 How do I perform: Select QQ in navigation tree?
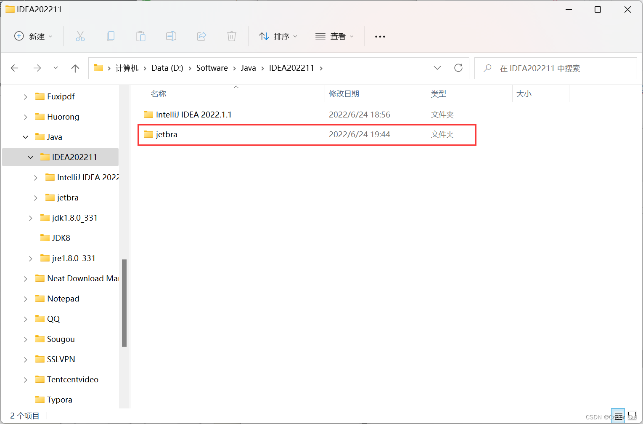point(53,319)
